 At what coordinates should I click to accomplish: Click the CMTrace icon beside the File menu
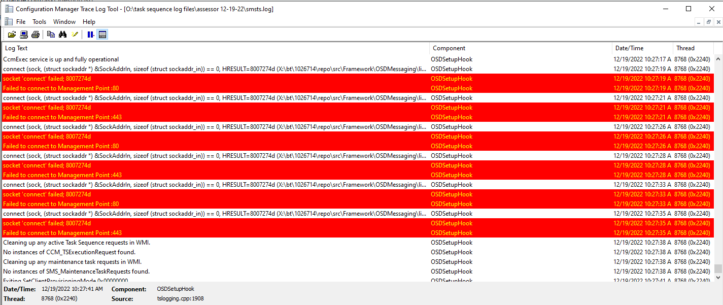(8, 21)
